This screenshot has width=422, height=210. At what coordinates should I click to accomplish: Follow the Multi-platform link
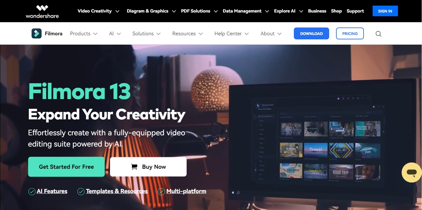(186, 191)
